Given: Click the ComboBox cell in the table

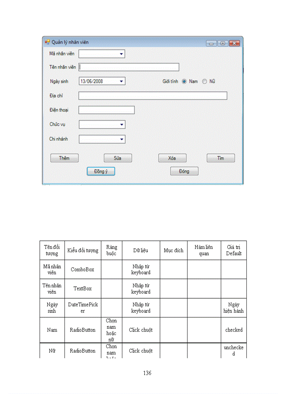Looking at the screenshot, I should (x=83, y=269).
